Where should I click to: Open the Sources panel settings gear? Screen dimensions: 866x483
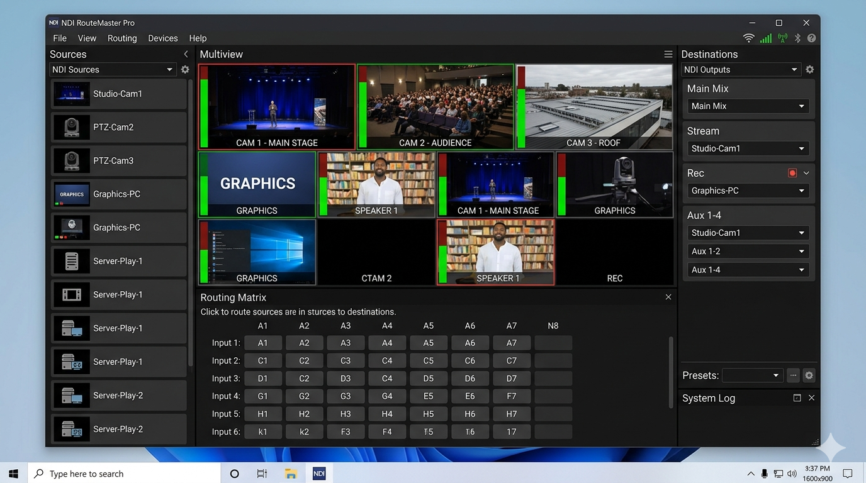pos(185,70)
